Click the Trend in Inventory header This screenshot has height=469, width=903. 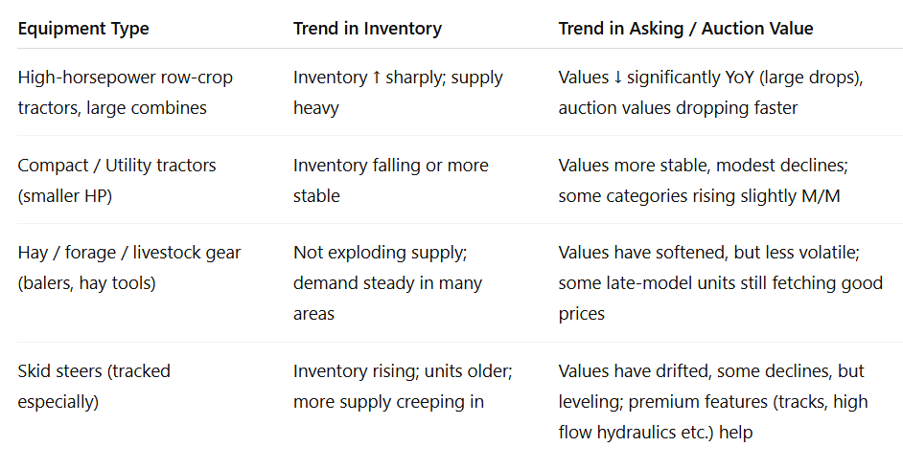(367, 29)
